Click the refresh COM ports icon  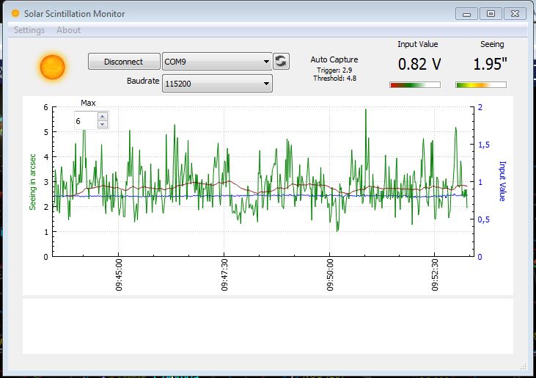281,62
